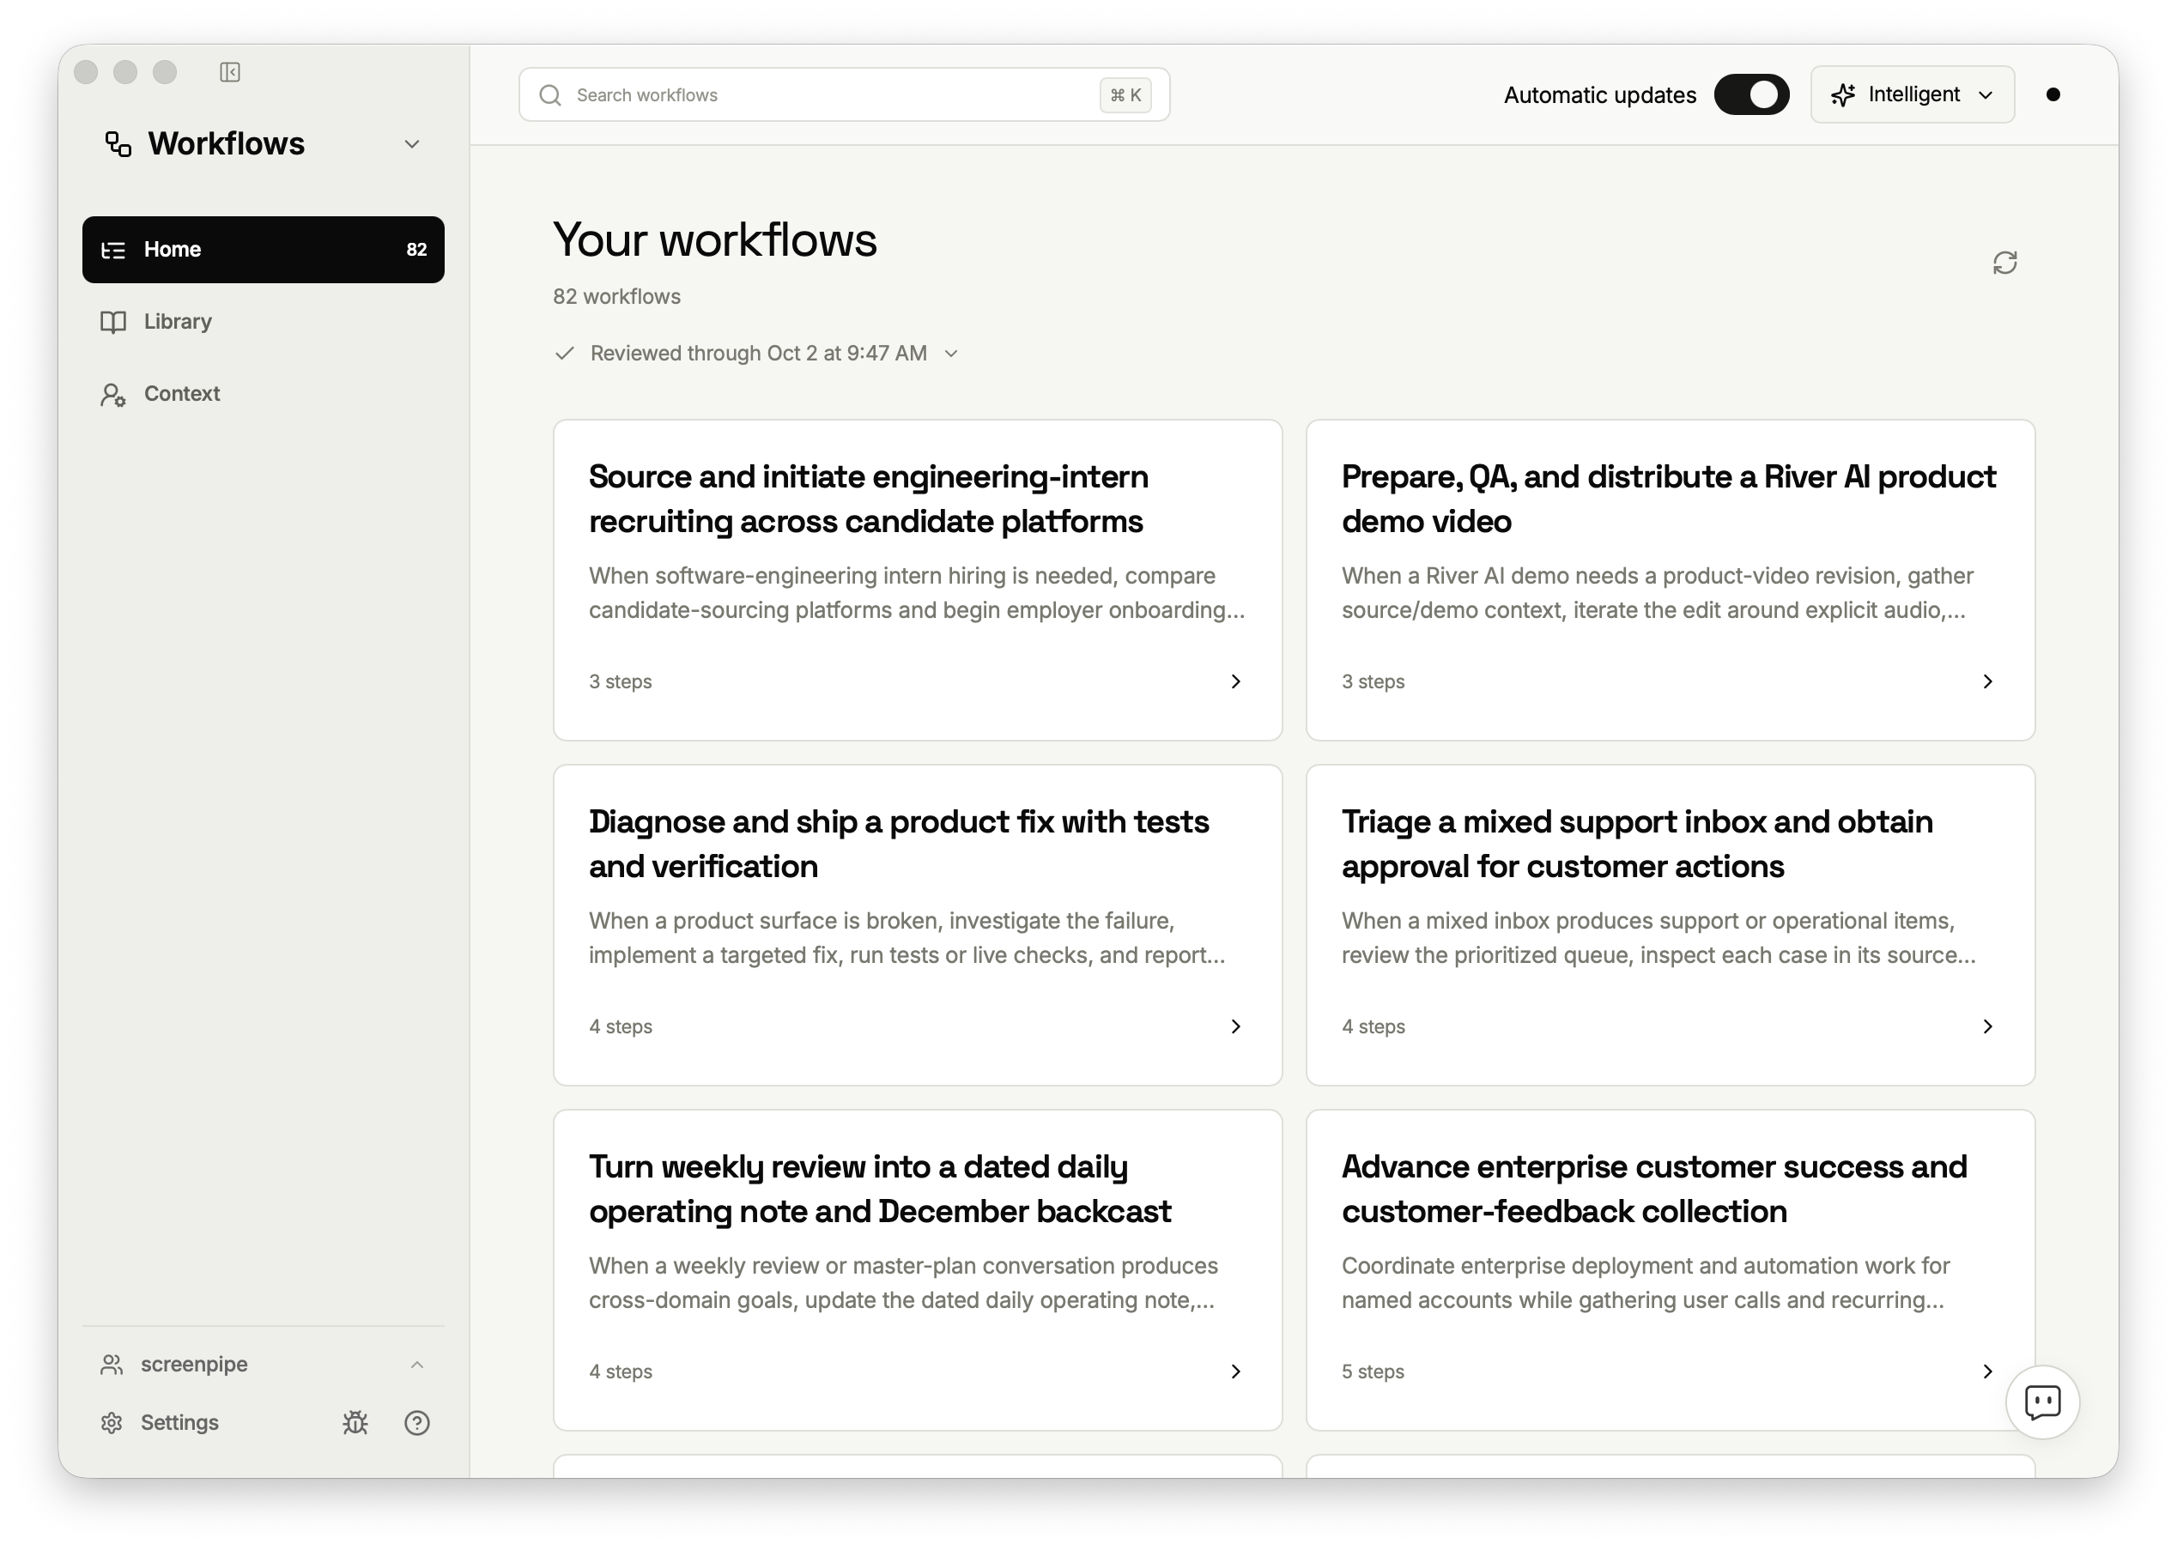Click arrow on weekly review card
2177x1550 pixels.
(1235, 1371)
